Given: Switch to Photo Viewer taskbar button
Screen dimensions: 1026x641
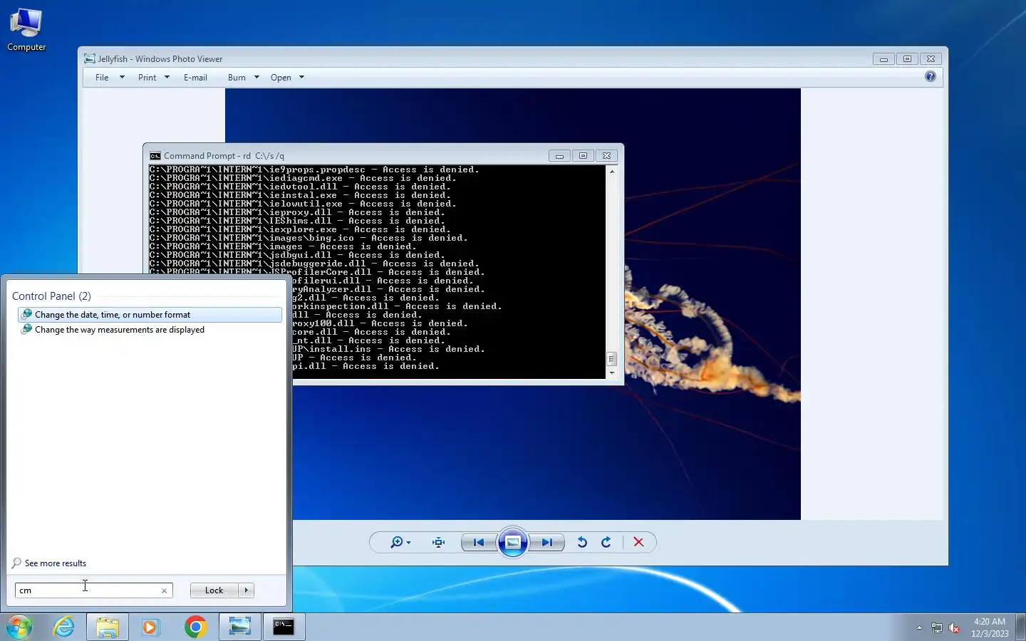Looking at the screenshot, I should pyautogui.click(x=240, y=627).
